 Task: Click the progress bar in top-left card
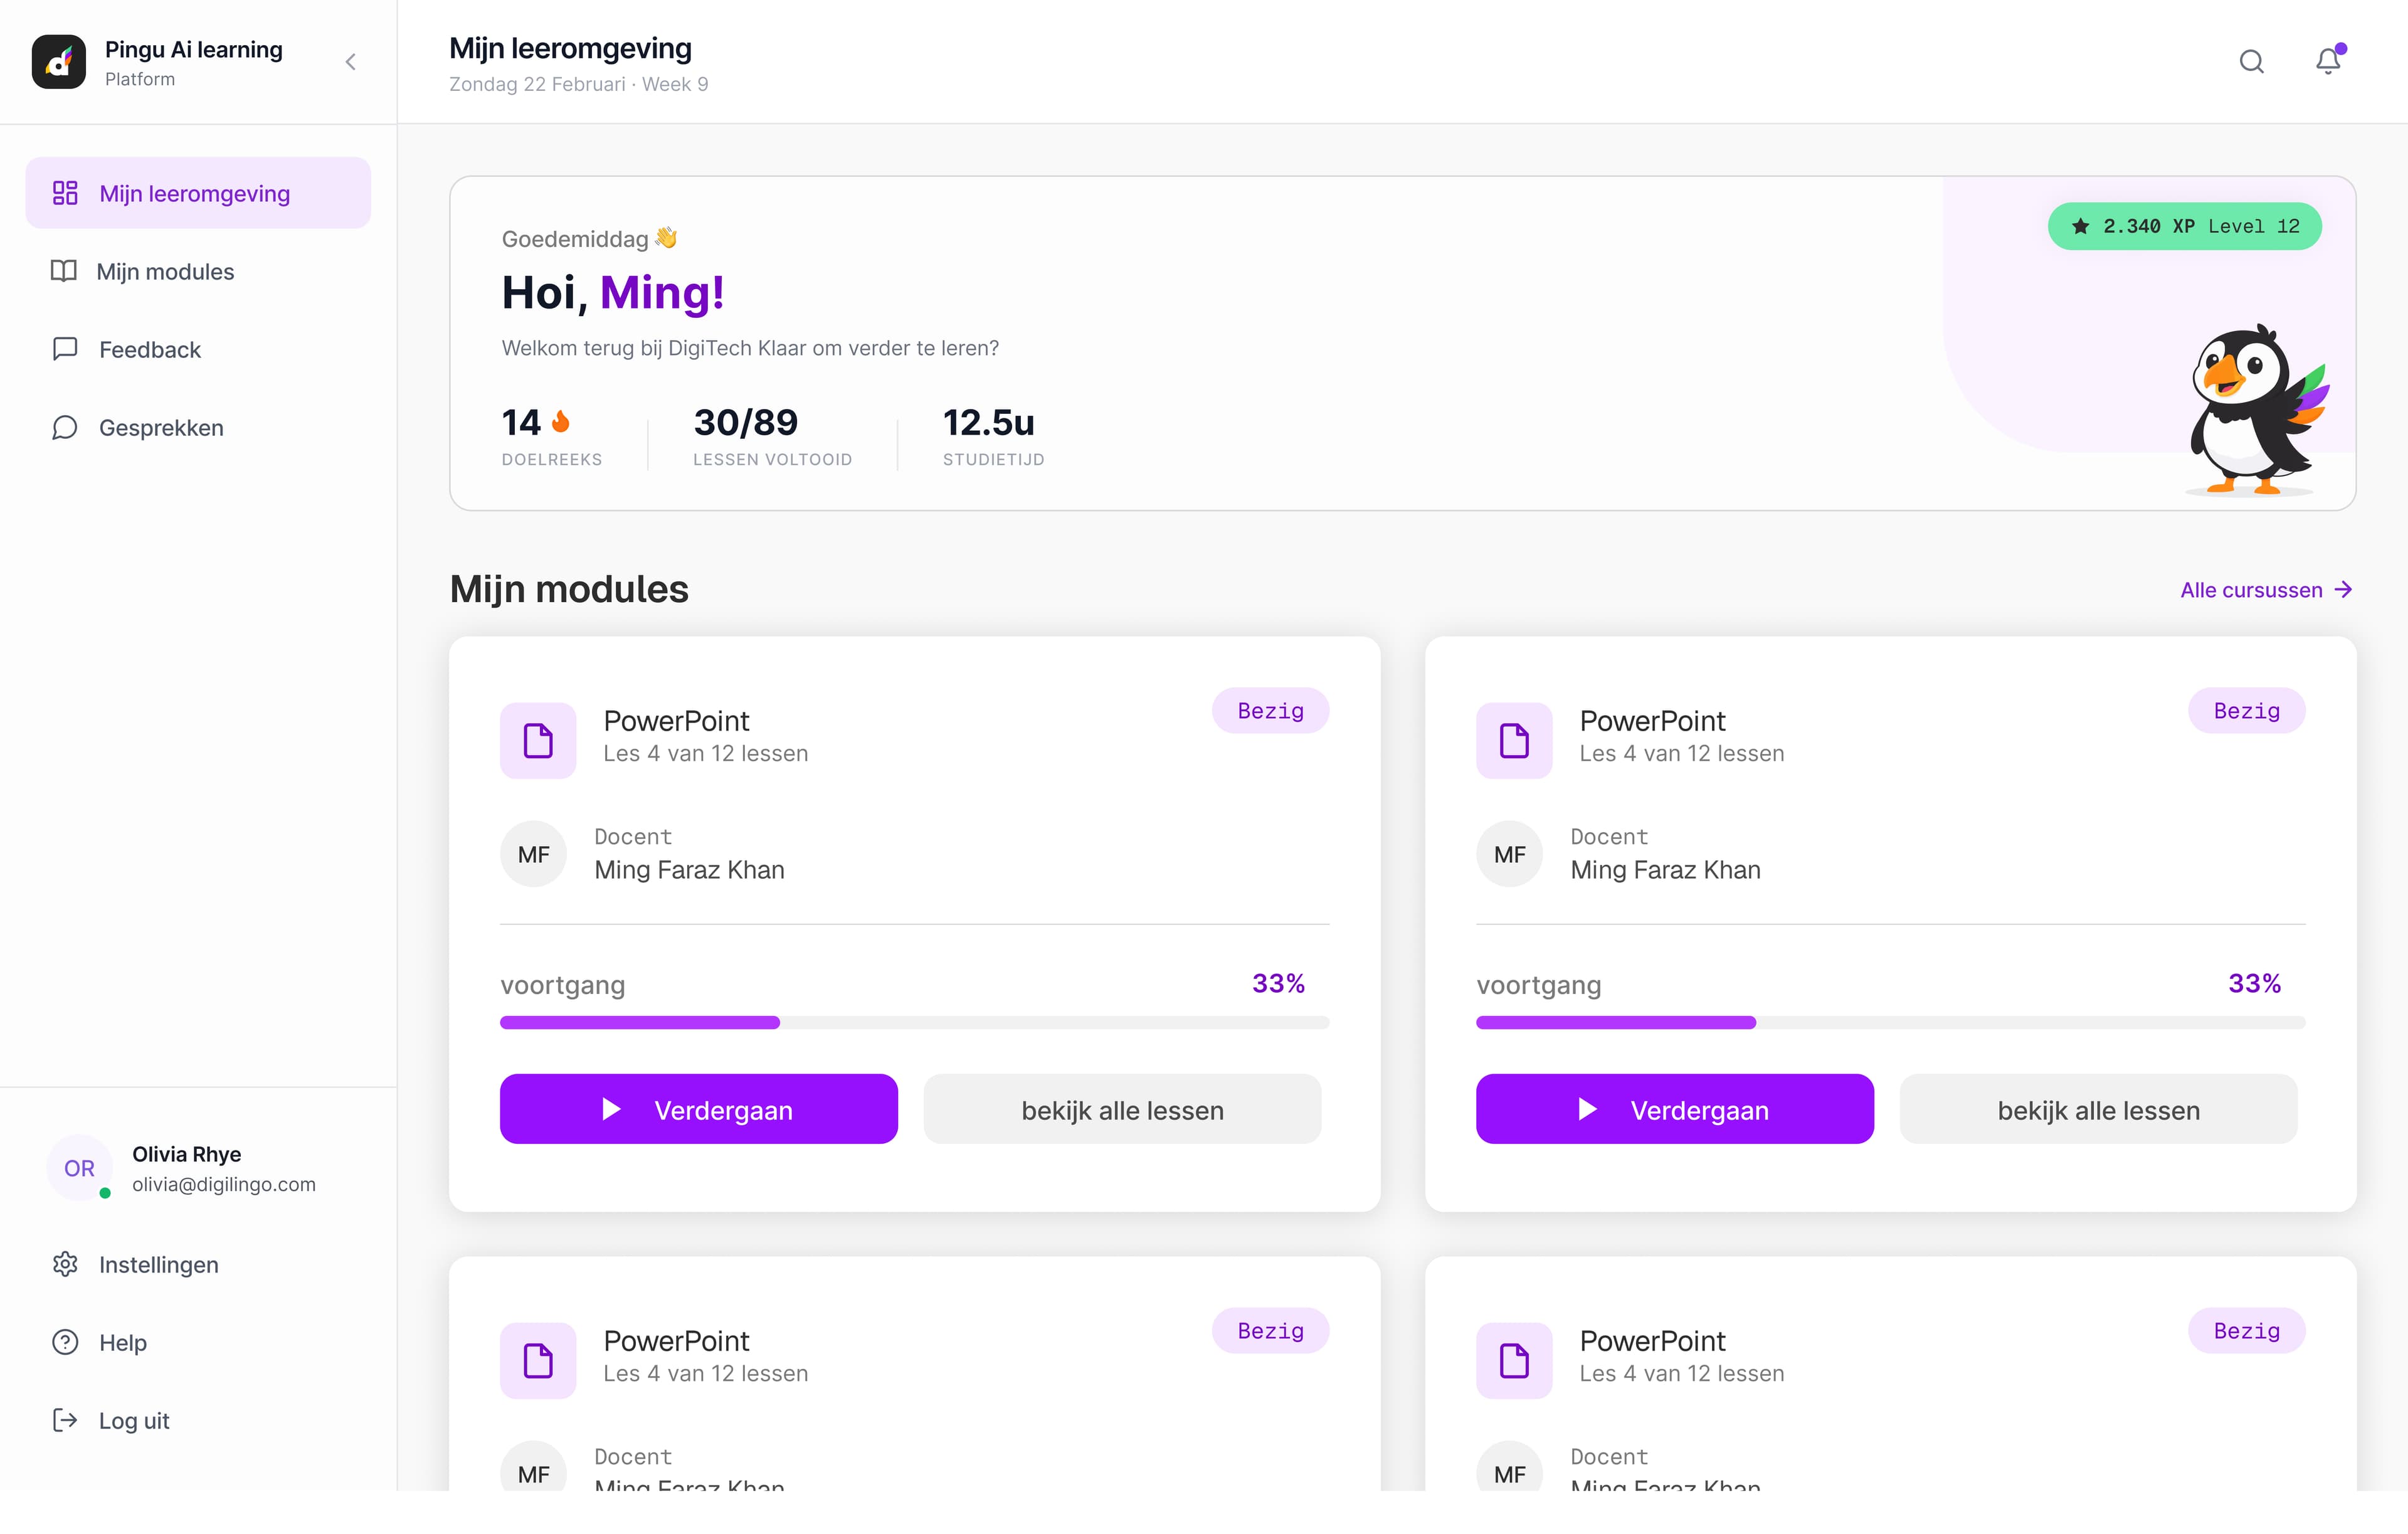[x=914, y=1022]
